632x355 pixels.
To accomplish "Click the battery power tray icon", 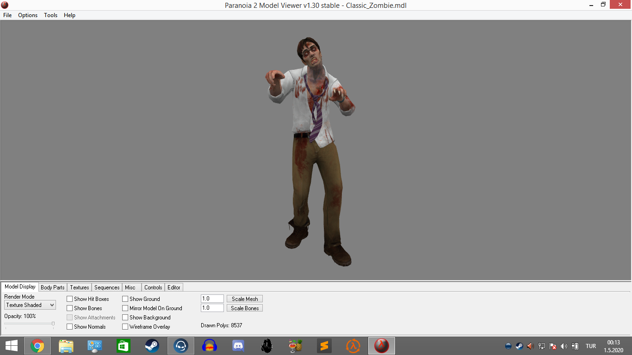I will [575, 346].
